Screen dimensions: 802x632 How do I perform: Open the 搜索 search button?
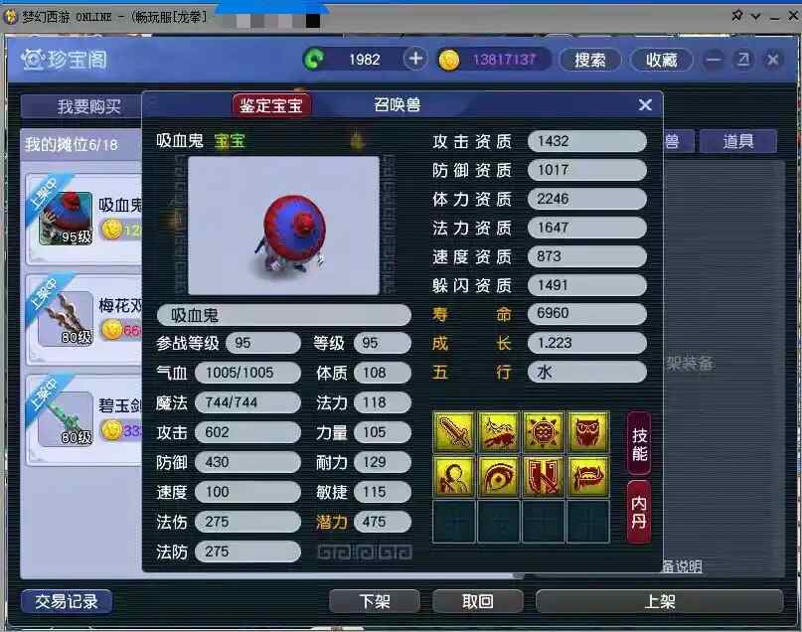(589, 60)
